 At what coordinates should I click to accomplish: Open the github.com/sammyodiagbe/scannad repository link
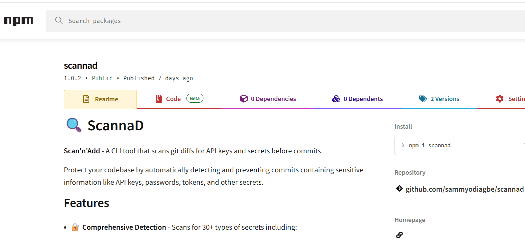(x=464, y=189)
